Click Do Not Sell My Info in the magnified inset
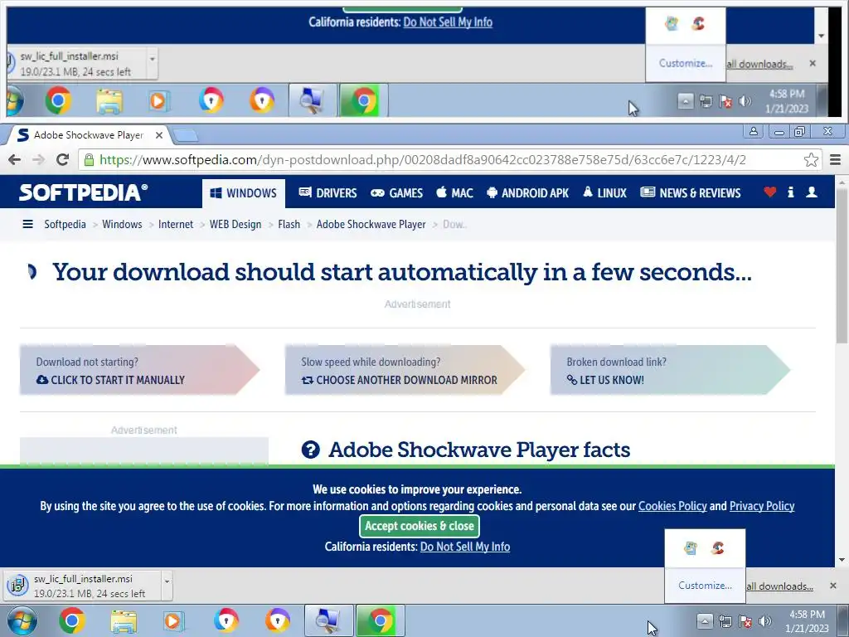Image resolution: width=849 pixels, height=637 pixels. click(x=448, y=22)
